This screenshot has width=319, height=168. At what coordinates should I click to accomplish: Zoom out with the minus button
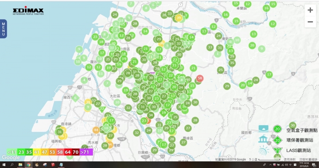click(310, 22)
